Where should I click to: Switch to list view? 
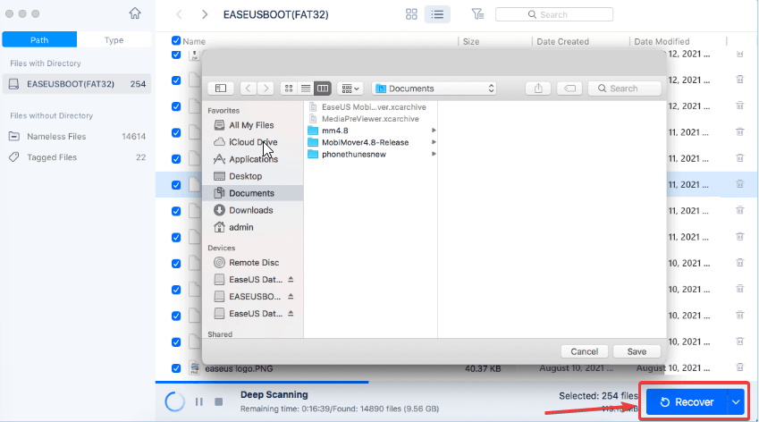437,14
